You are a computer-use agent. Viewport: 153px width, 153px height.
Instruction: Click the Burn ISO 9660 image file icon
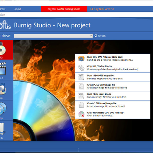pos(81,77)
